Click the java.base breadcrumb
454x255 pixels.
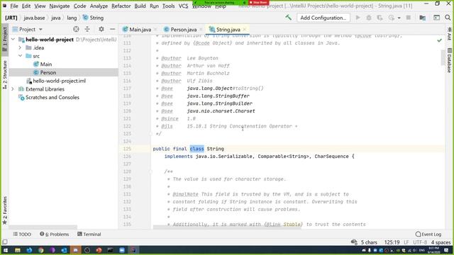[34, 18]
